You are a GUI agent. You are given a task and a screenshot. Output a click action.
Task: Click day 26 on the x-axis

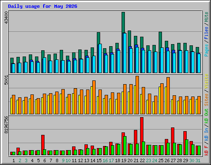(x=167, y=160)
